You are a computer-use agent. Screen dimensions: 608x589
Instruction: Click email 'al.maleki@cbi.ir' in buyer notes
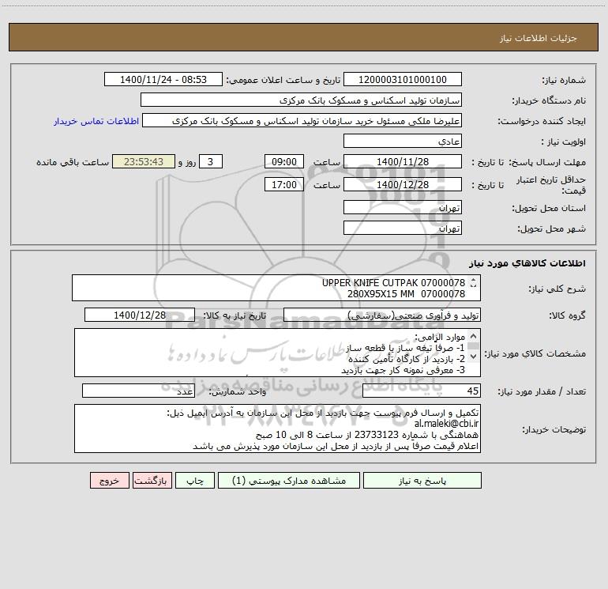tap(446, 424)
